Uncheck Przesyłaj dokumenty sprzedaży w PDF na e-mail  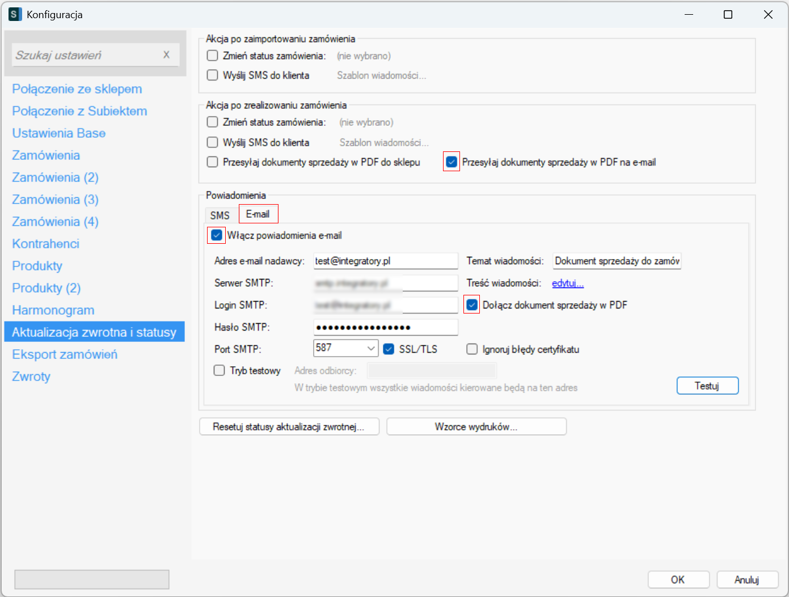[452, 162]
